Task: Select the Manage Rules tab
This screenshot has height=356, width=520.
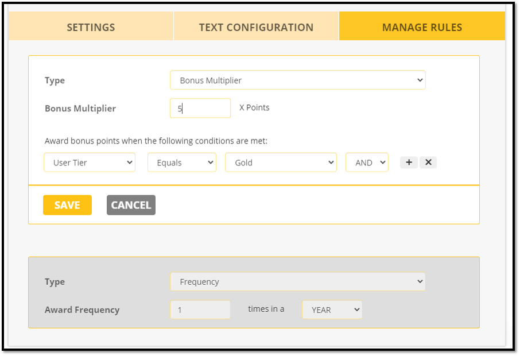Action: click(x=422, y=26)
